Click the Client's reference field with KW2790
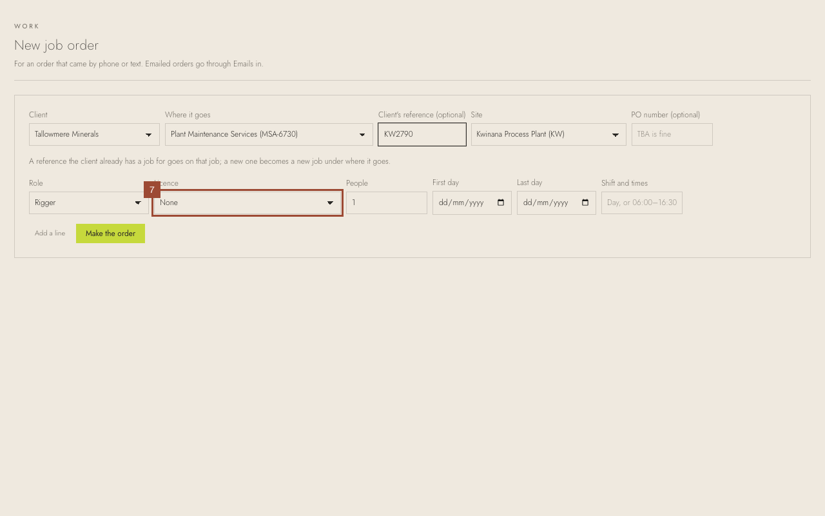Image resolution: width=825 pixels, height=516 pixels. [422, 134]
